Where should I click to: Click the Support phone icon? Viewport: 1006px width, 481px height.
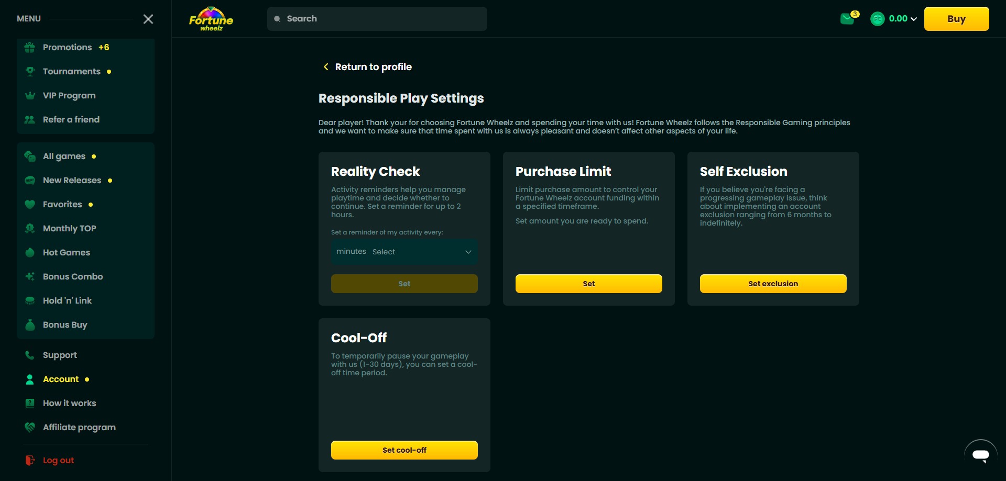[30, 355]
